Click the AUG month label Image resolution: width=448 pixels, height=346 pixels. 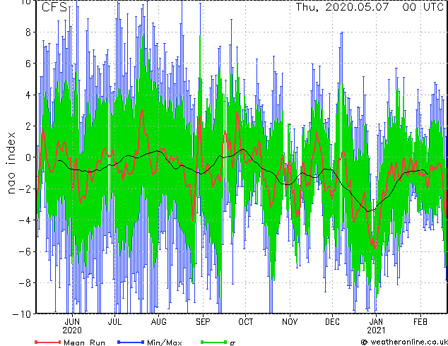158,322
